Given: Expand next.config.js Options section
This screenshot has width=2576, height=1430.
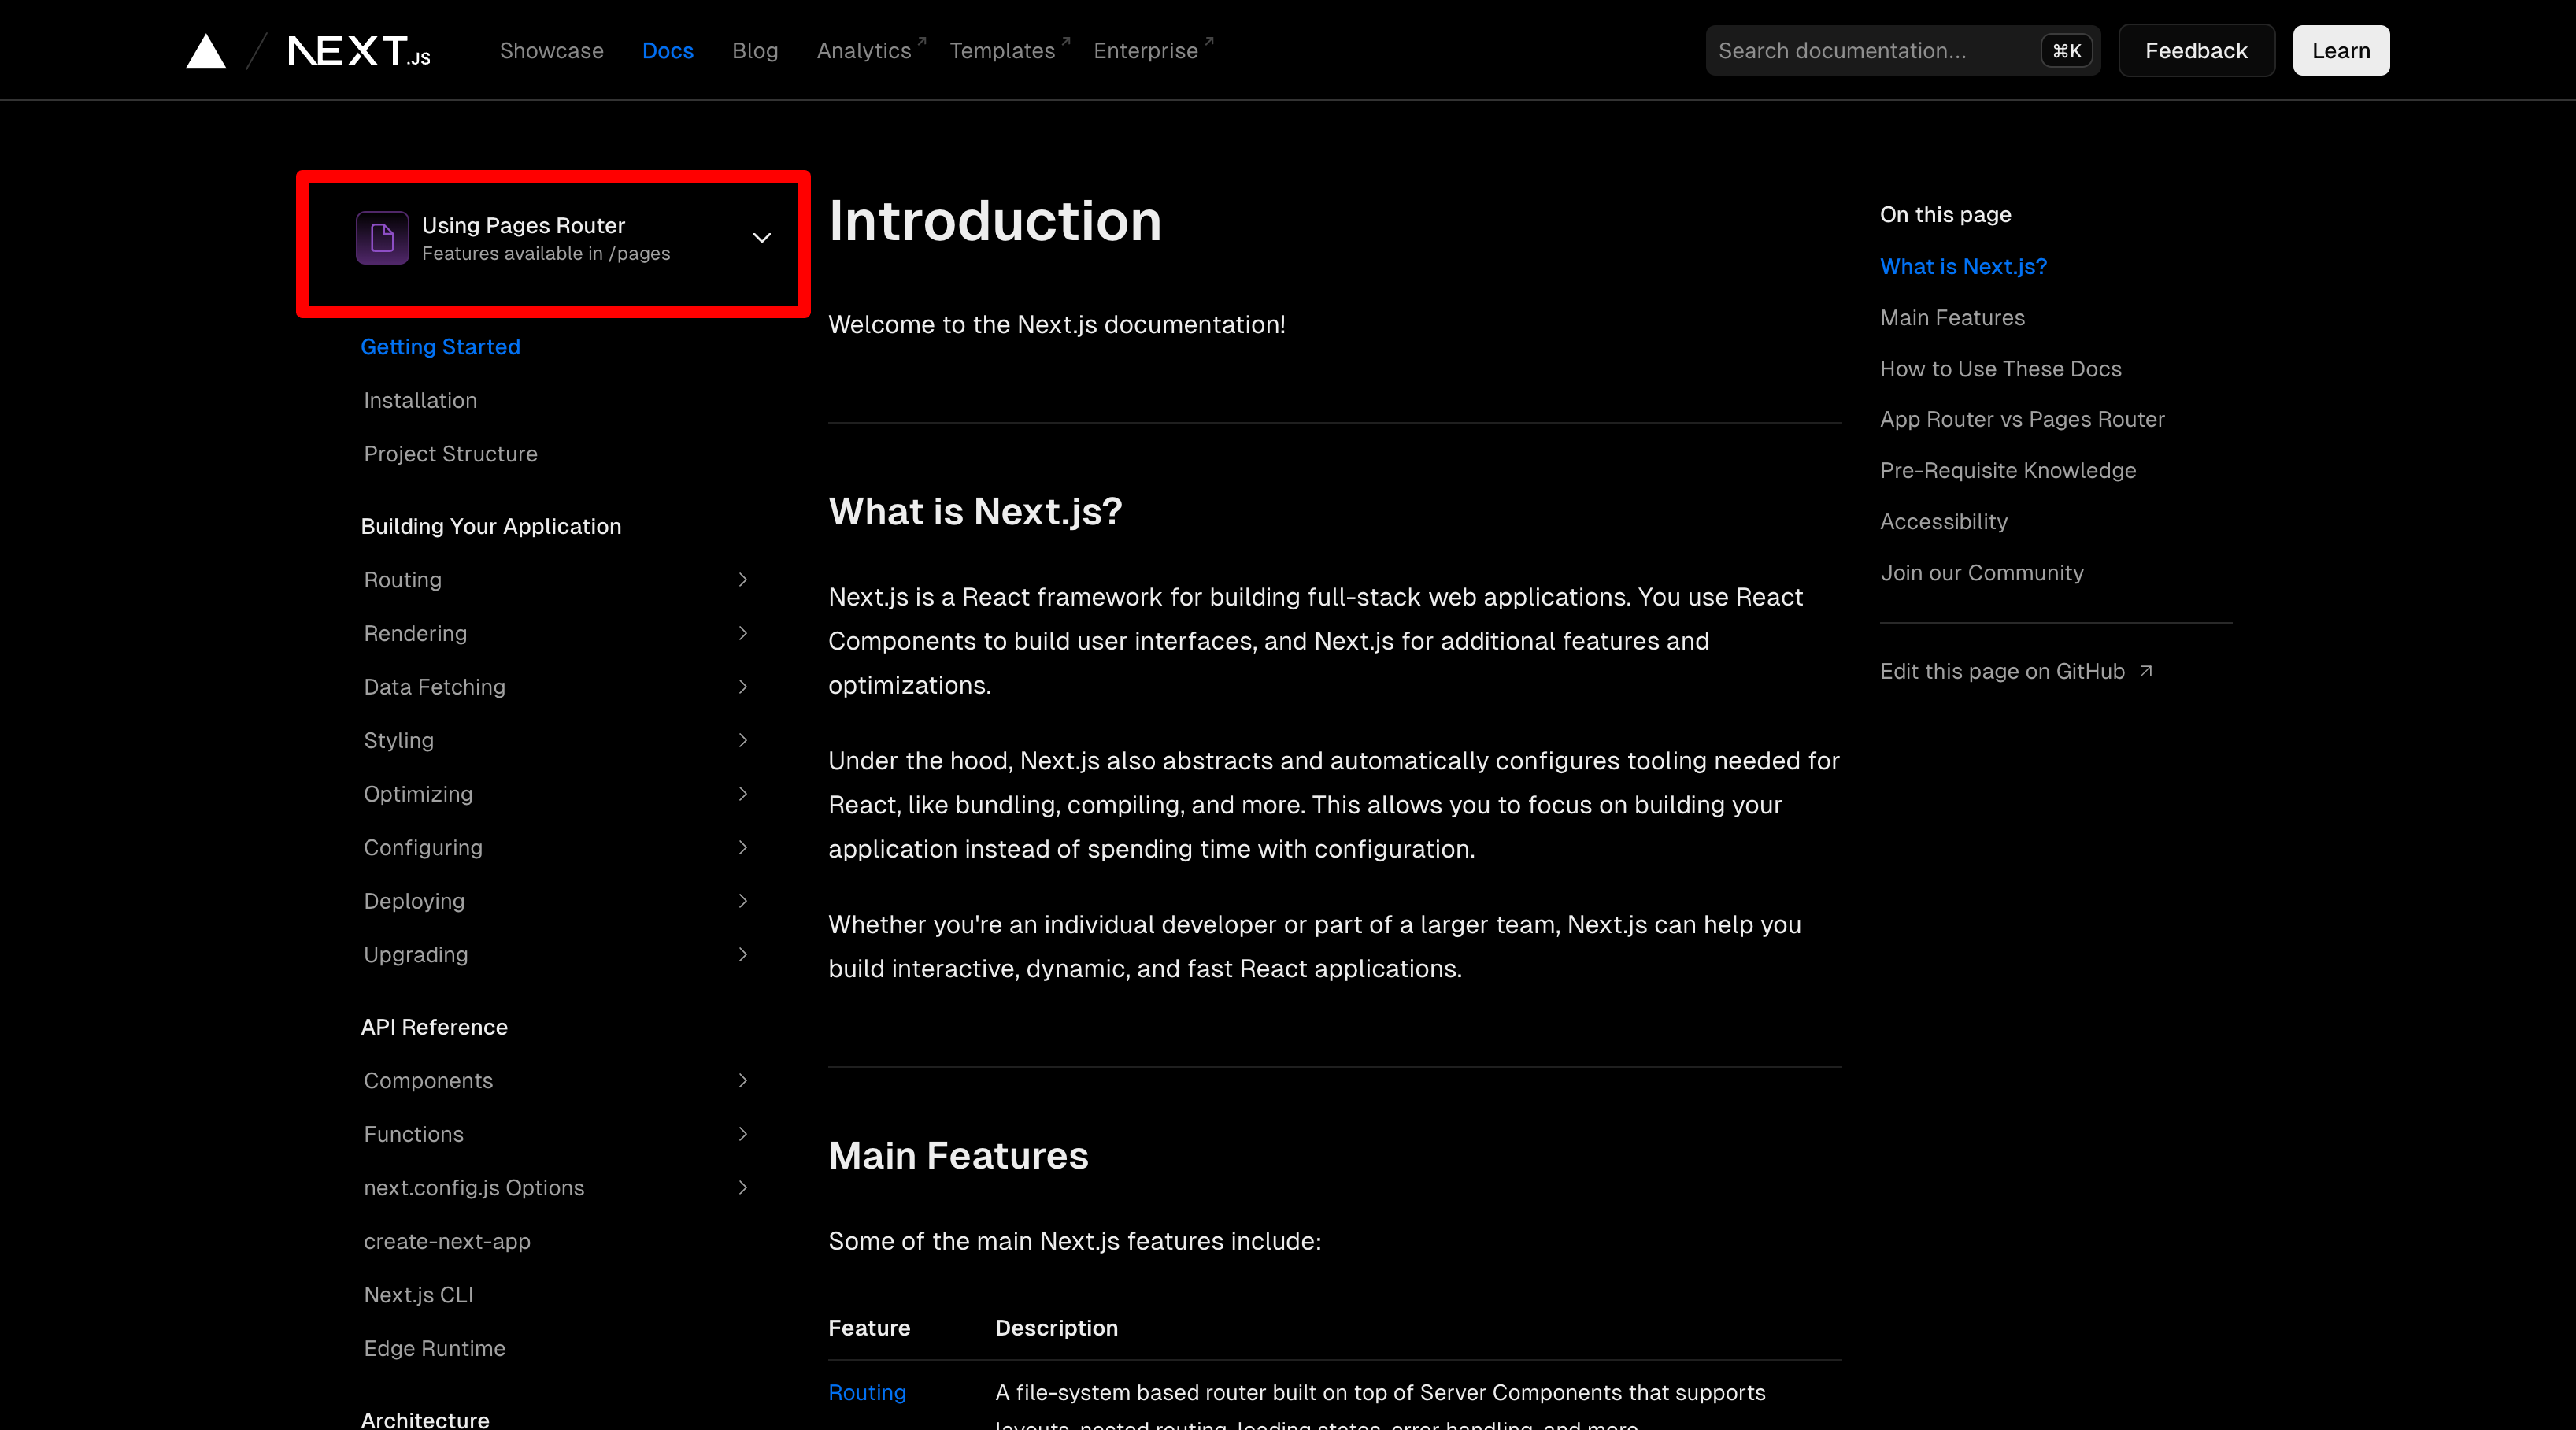Looking at the screenshot, I should click(x=742, y=1187).
